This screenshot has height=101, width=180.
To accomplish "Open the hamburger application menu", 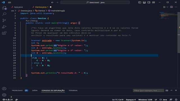I will pos(9,3).
